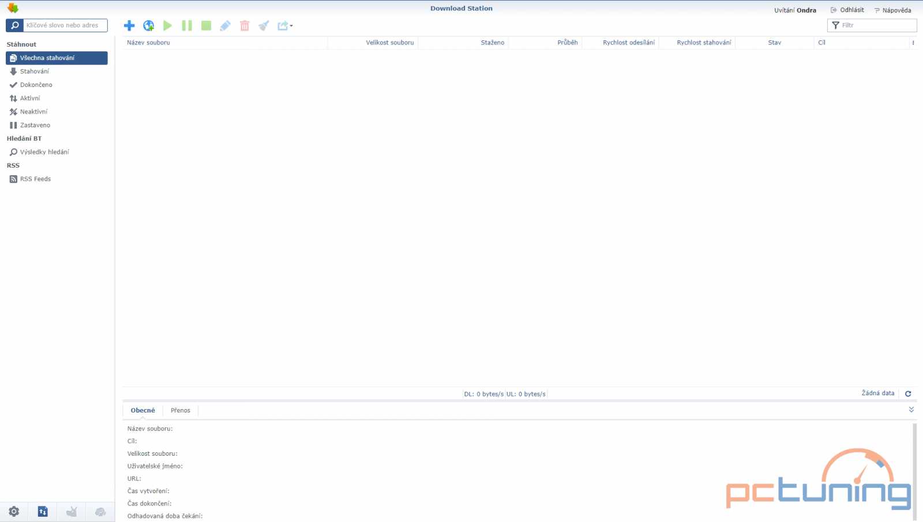
Task: Focus the Filtr filter field
Action: point(872,25)
